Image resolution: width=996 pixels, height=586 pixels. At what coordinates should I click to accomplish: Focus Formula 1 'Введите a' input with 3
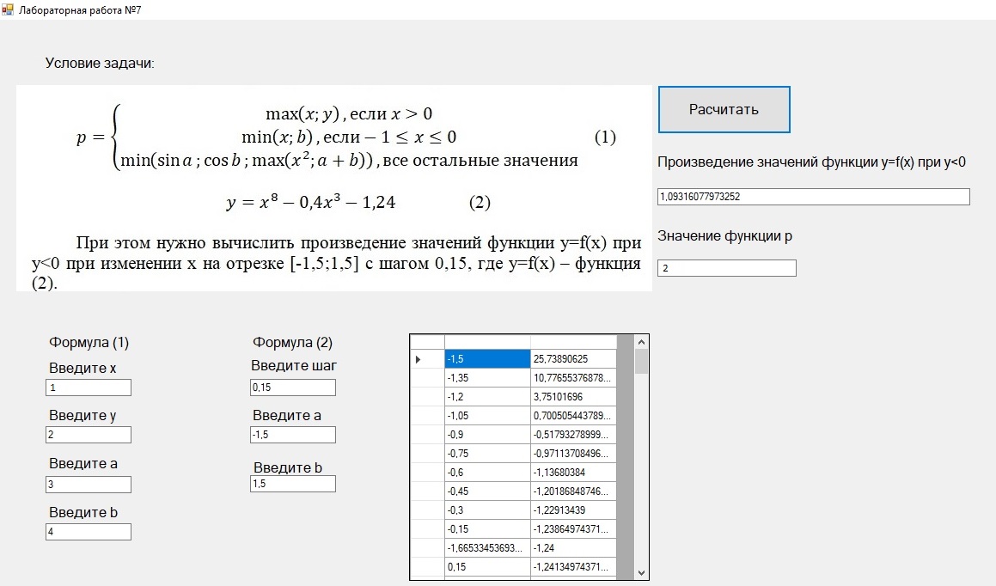pos(89,485)
